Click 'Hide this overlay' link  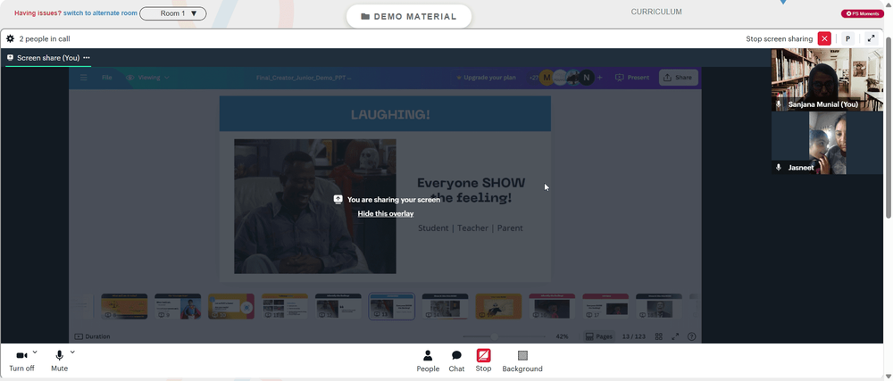point(386,214)
